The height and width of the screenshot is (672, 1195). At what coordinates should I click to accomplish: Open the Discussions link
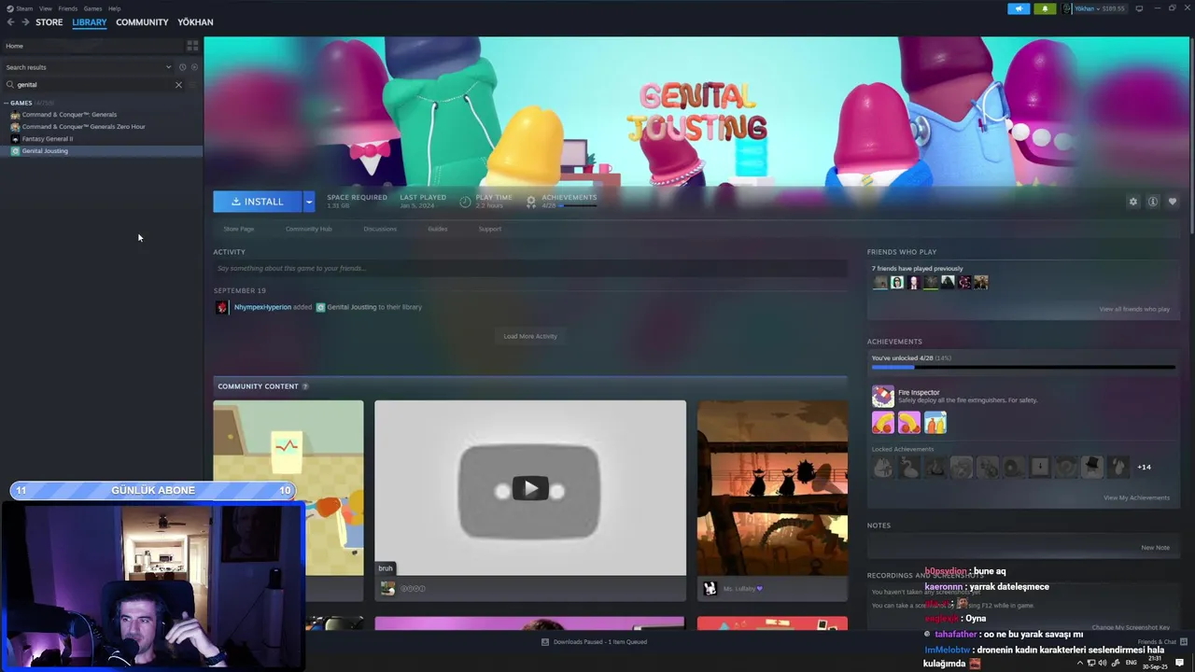(x=380, y=229)
